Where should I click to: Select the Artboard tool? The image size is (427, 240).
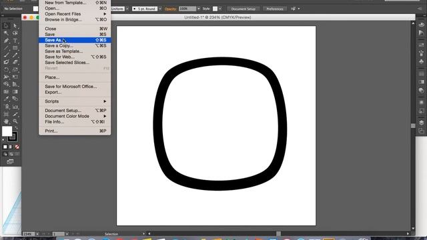coord(6,114)
